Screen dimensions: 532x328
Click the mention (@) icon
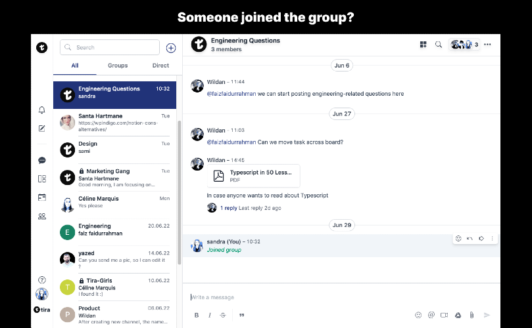(x=431, y=315)
